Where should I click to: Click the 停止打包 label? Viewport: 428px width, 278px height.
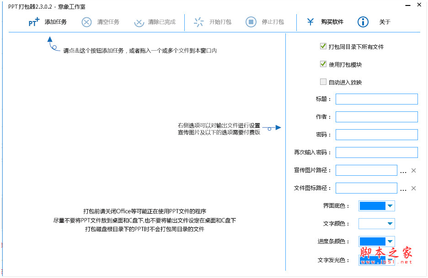click(x=273, y=22)
